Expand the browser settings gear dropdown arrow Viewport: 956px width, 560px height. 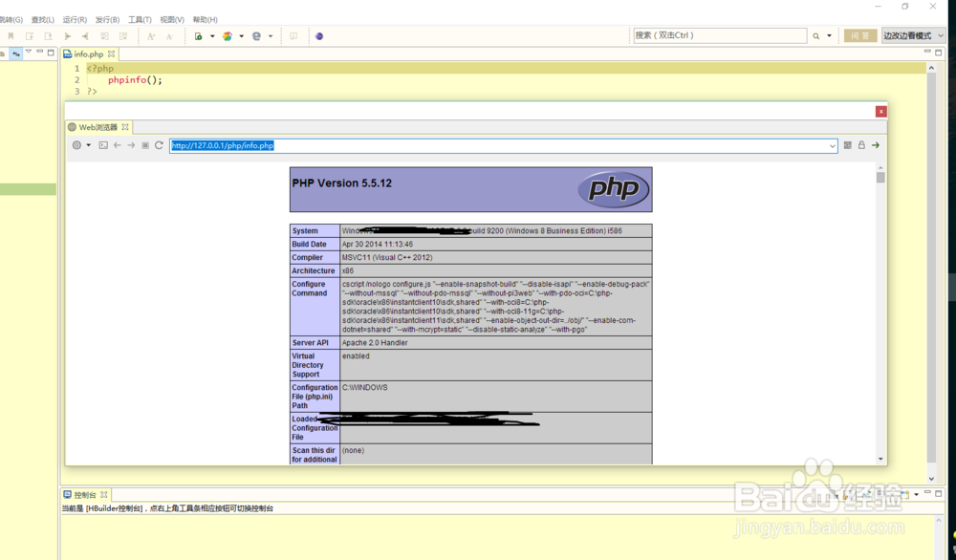tap(88, 145)
